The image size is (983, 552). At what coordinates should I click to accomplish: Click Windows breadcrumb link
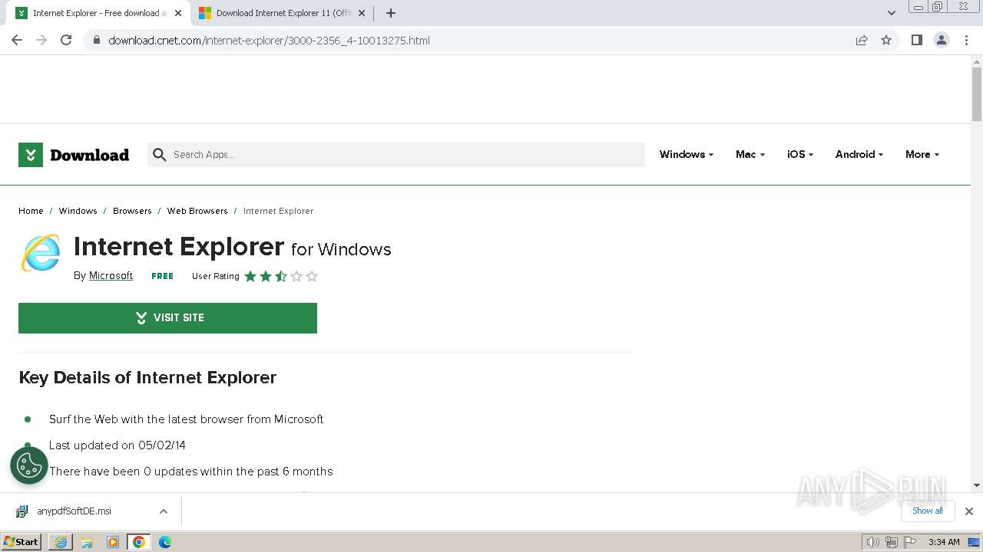(78, 211)
